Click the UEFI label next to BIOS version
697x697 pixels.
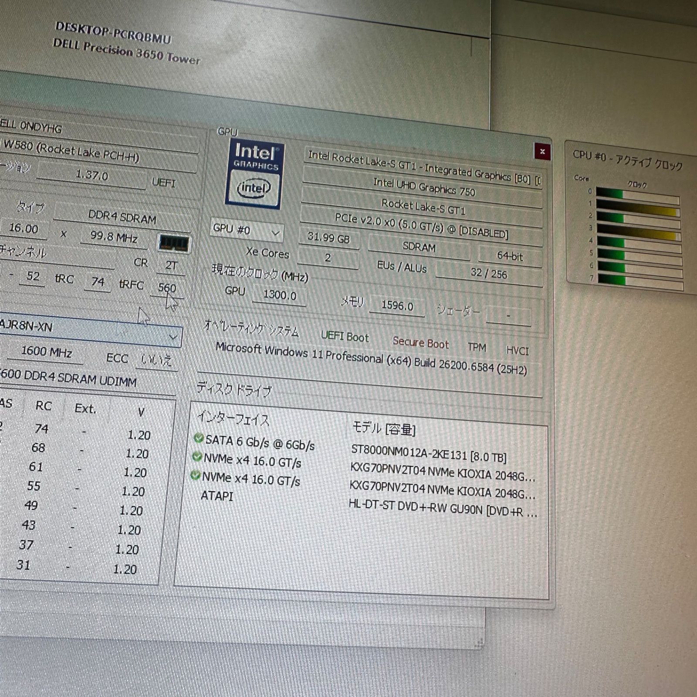tap(164, 183)
